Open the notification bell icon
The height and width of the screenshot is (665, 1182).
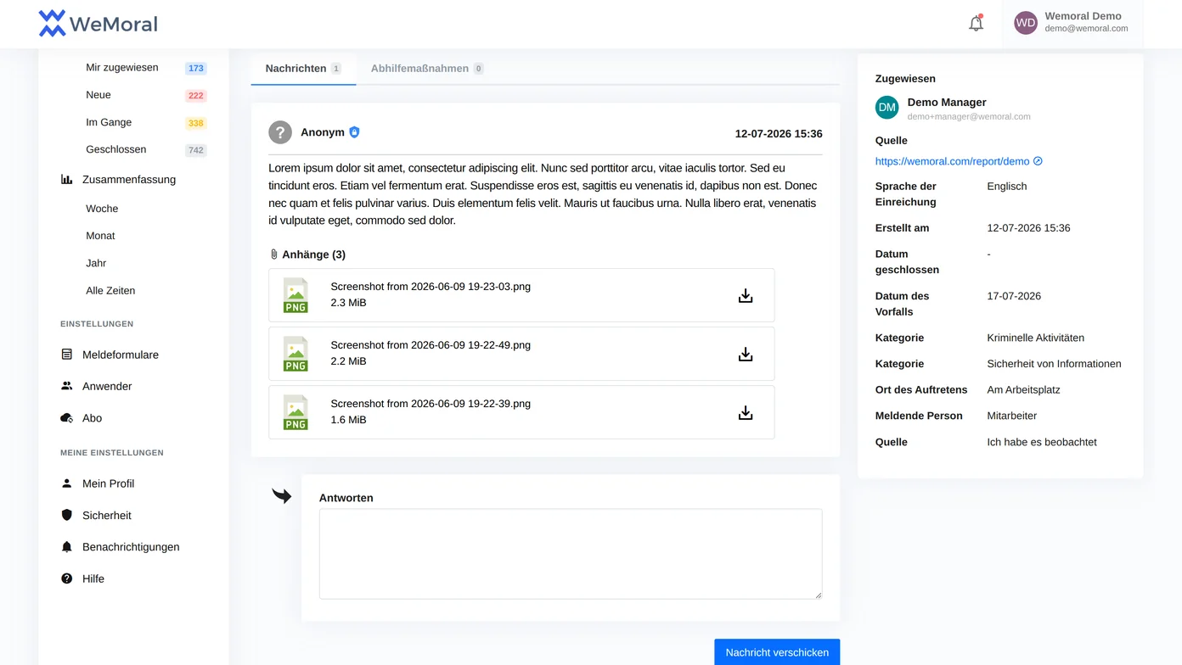click(977, 24)
